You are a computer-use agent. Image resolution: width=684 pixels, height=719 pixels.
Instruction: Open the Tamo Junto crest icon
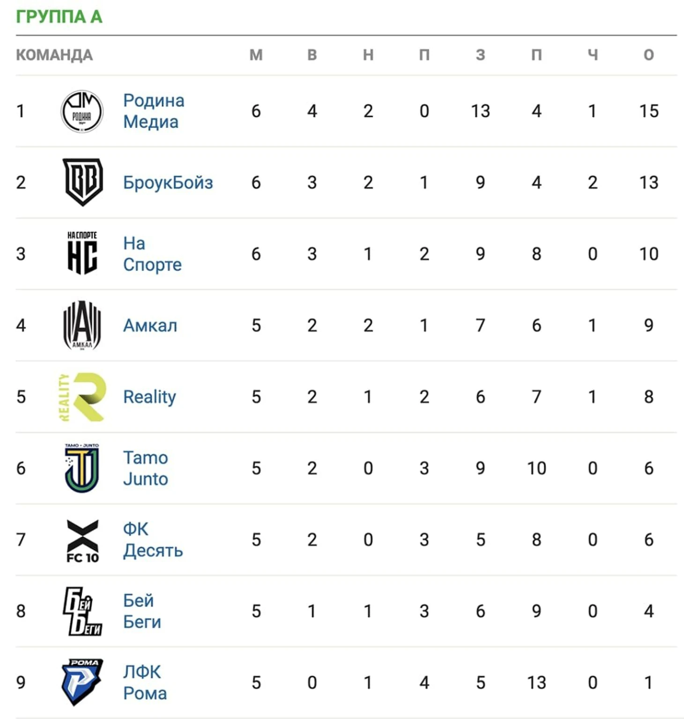pyautogui.click(x=82, y=468)
